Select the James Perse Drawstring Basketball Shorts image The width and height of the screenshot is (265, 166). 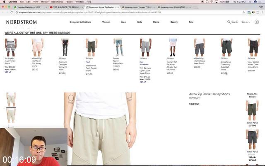tap(226, 47)
